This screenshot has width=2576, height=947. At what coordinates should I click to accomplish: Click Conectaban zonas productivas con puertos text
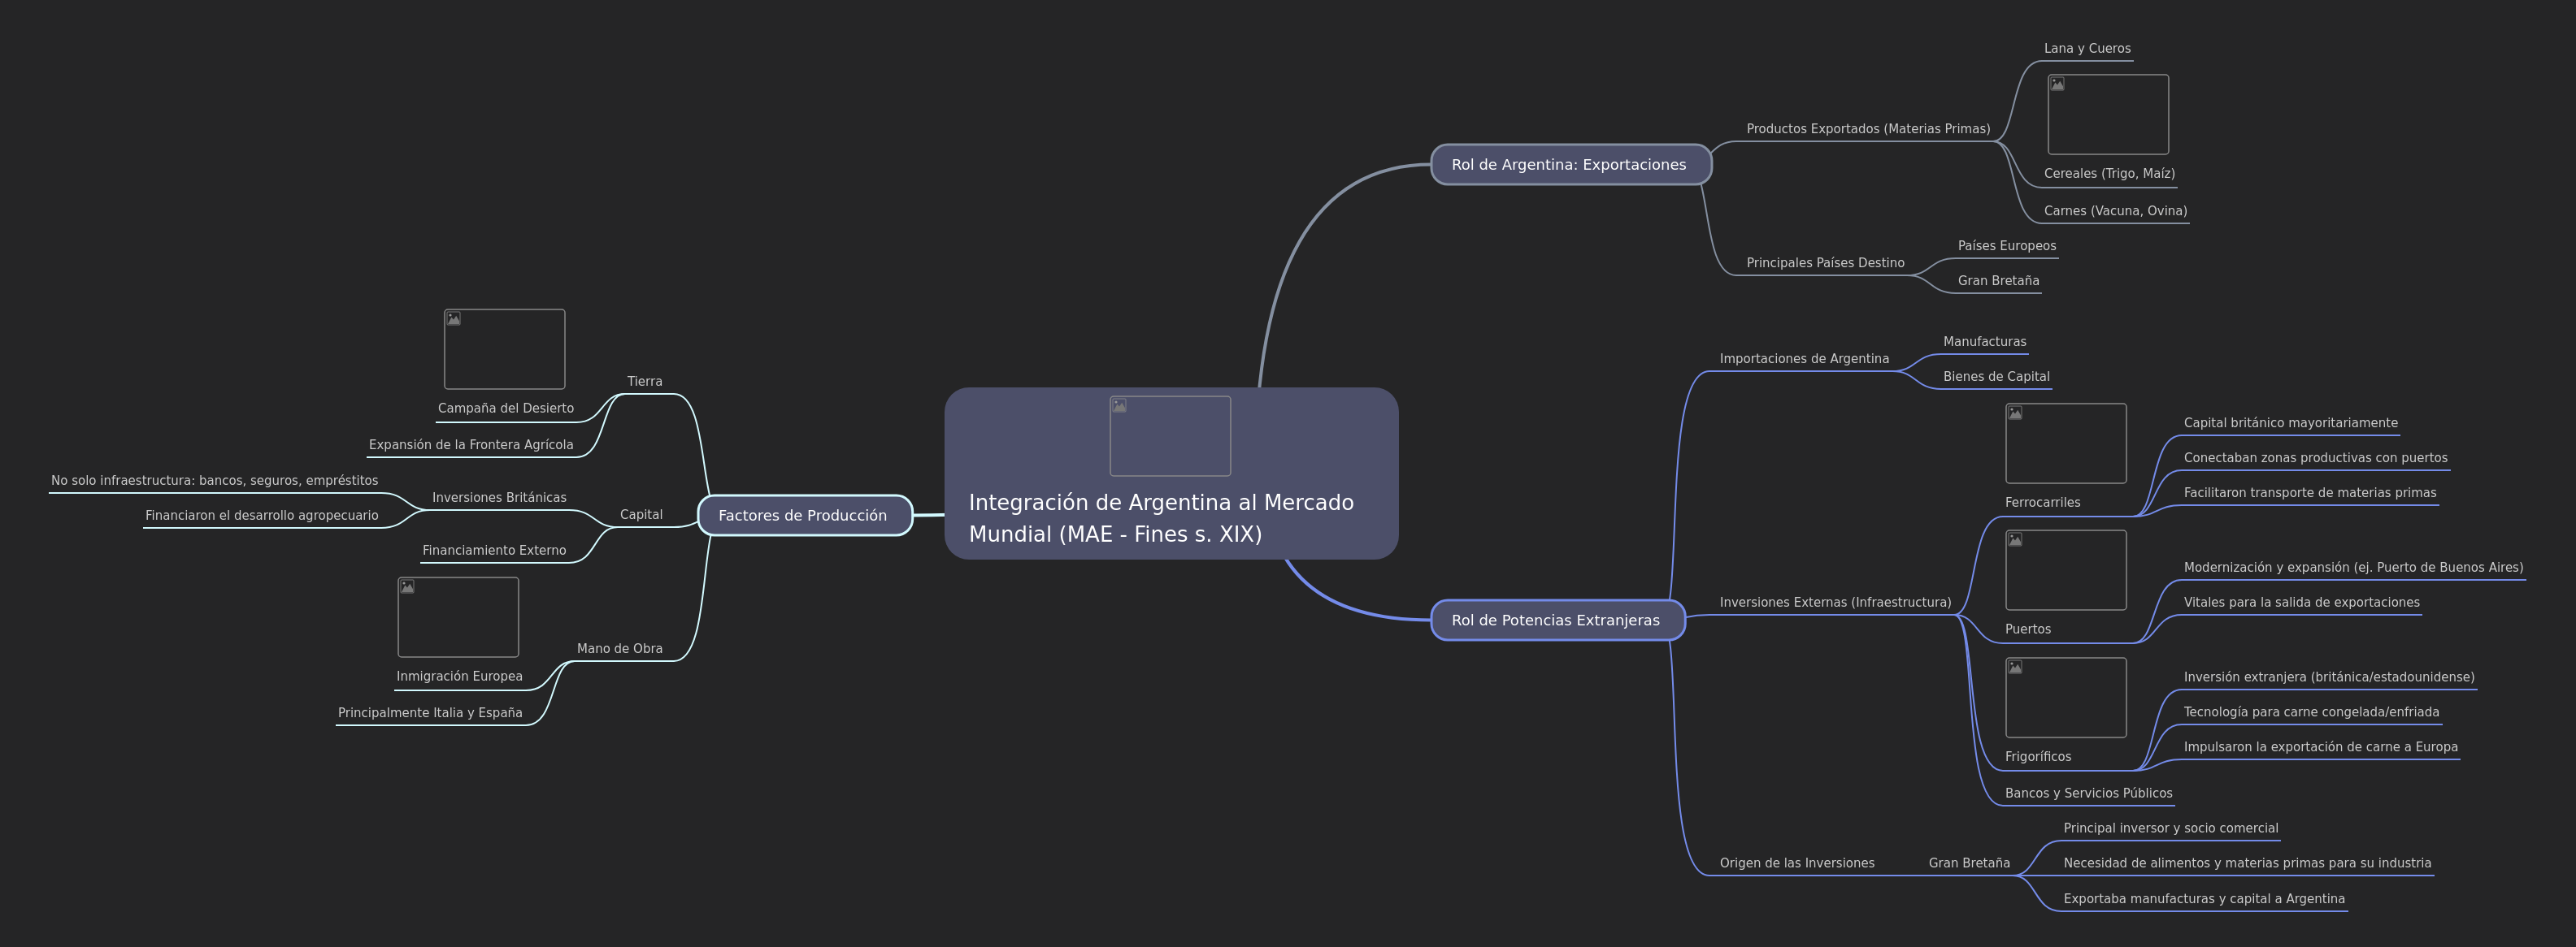pos(2315,457)
